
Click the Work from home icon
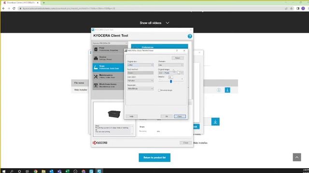pos(96,86)
